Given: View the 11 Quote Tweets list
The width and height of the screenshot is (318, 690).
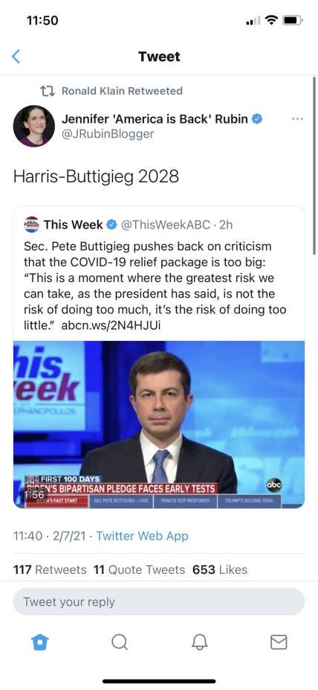Looking at the screenshot, I should pos(139,570).
